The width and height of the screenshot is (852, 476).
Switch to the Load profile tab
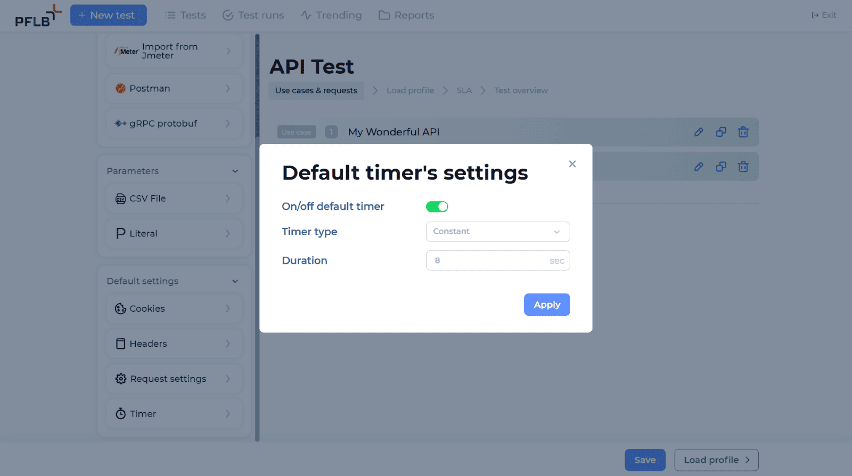(410, 90)
